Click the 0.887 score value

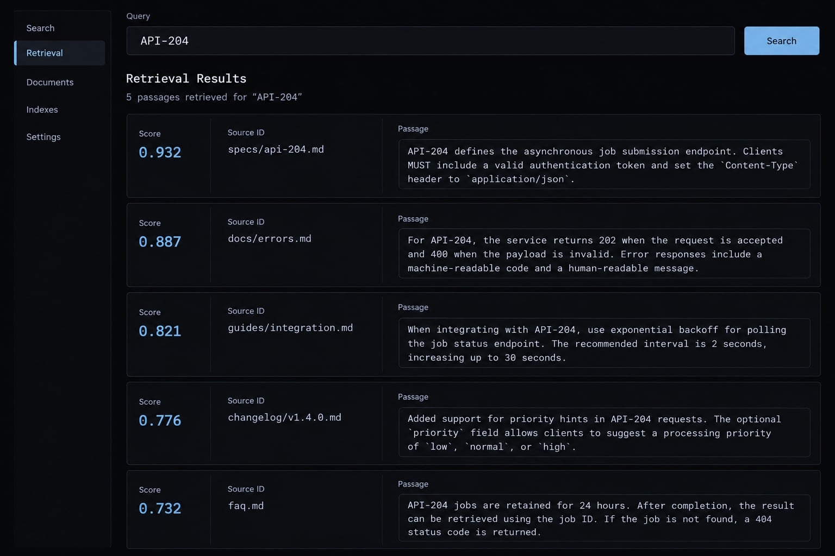[x=160, y=242]
